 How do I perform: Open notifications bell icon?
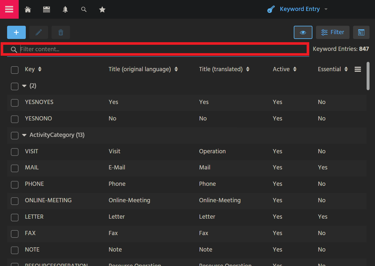pos(65,10)
